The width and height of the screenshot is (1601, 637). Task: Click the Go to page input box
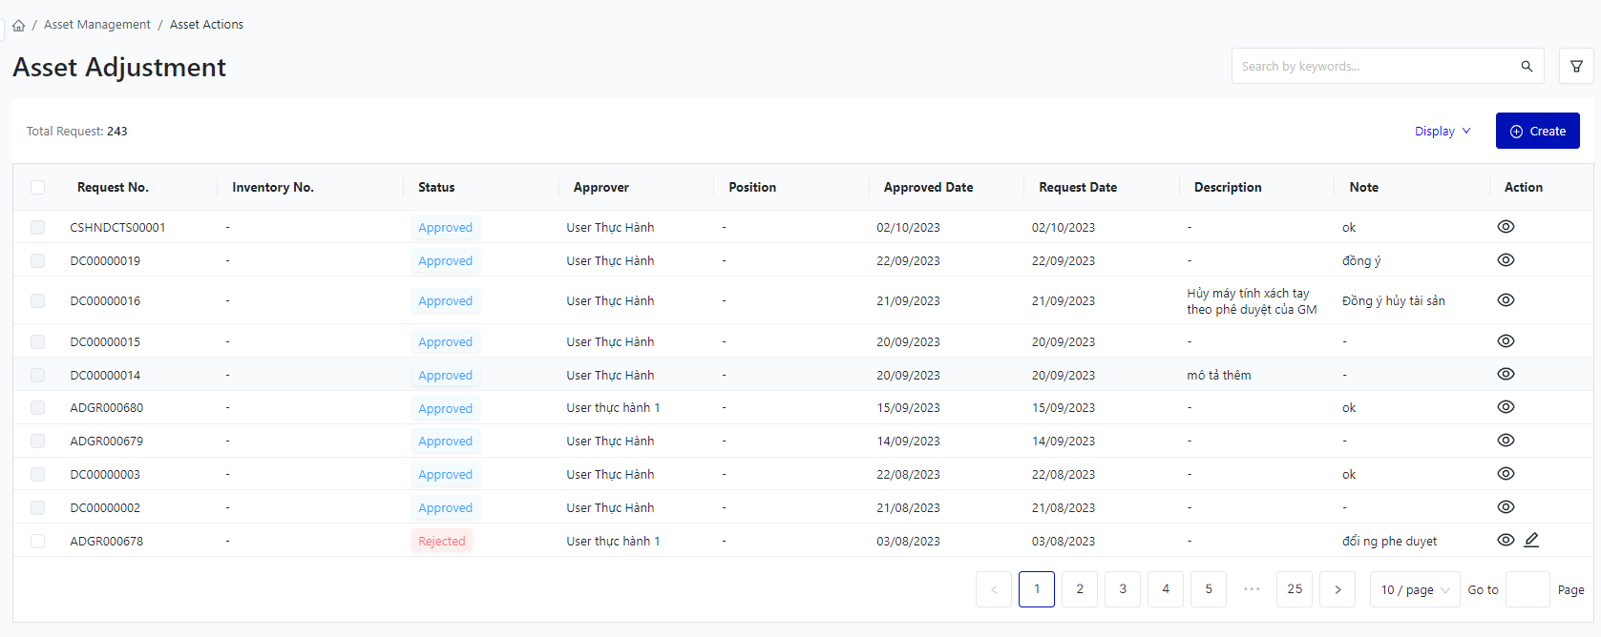(1527, 589)
